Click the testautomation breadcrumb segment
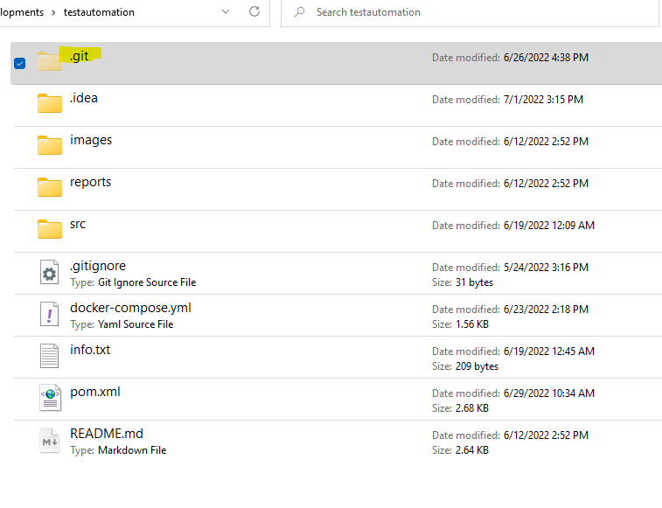Image resolution: width=662 pixels, height=508 pixels. pos(99,12)
